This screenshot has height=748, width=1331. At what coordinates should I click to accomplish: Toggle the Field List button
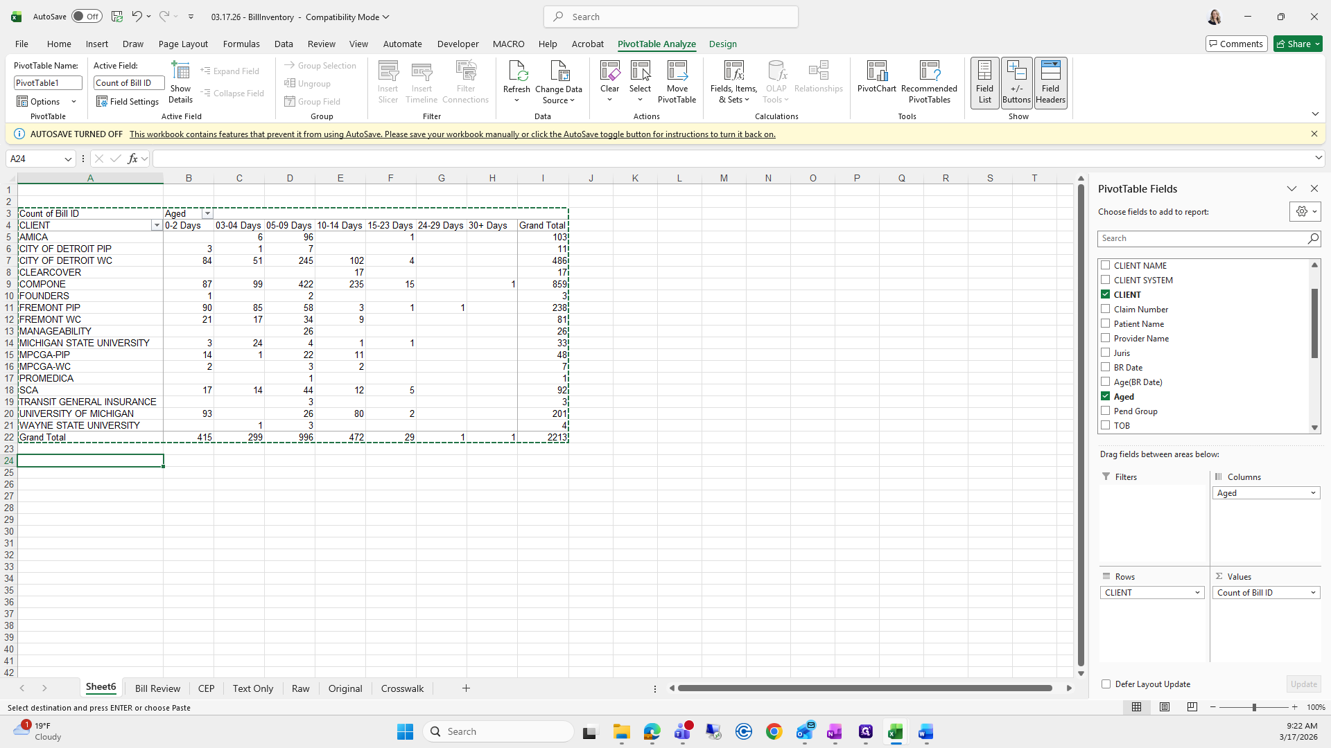(x=984, y=82)
